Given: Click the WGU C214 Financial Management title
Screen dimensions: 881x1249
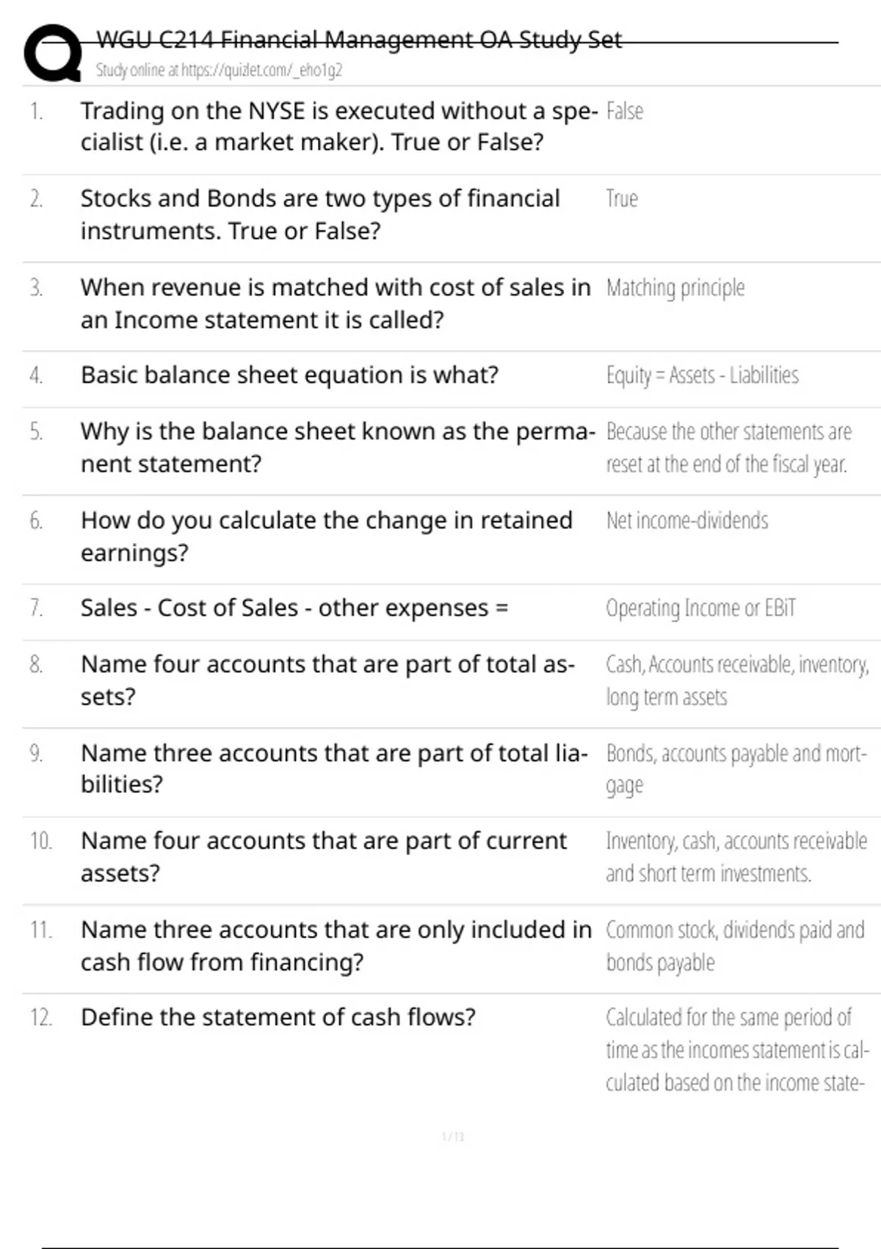Looking at the screenshot, I should click(x=359, y=39).
